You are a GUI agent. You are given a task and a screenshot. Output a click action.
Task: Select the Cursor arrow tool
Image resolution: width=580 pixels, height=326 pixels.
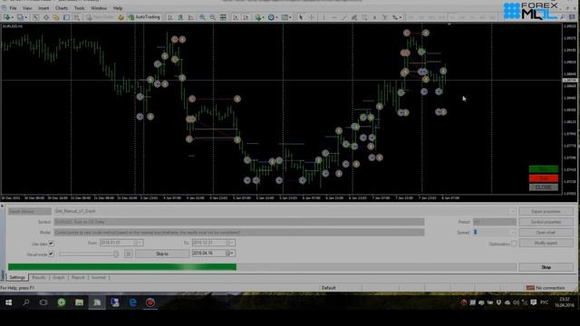(301, 17)
